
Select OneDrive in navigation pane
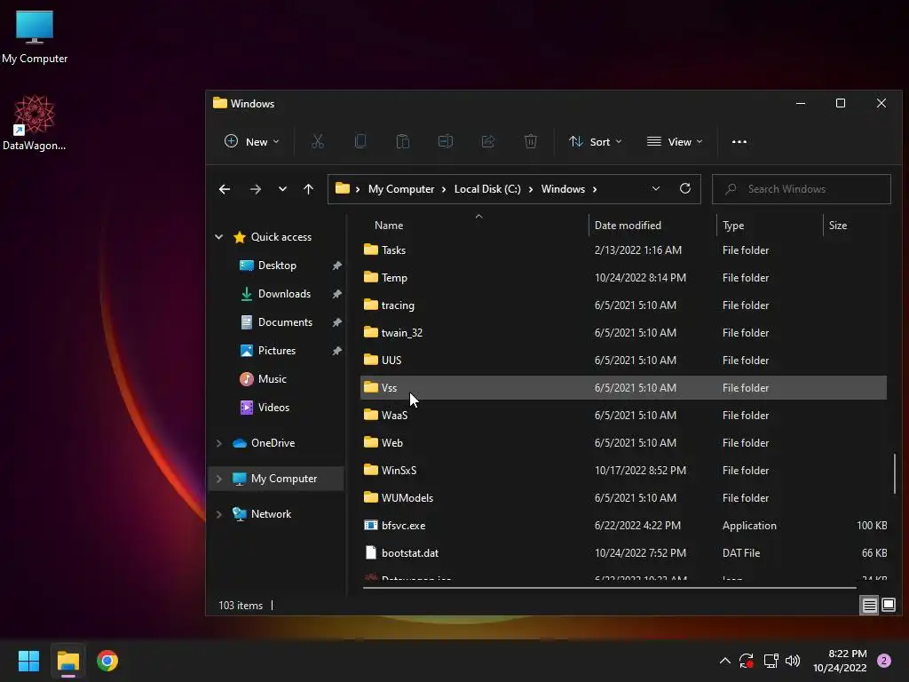(x=273, y=443)
